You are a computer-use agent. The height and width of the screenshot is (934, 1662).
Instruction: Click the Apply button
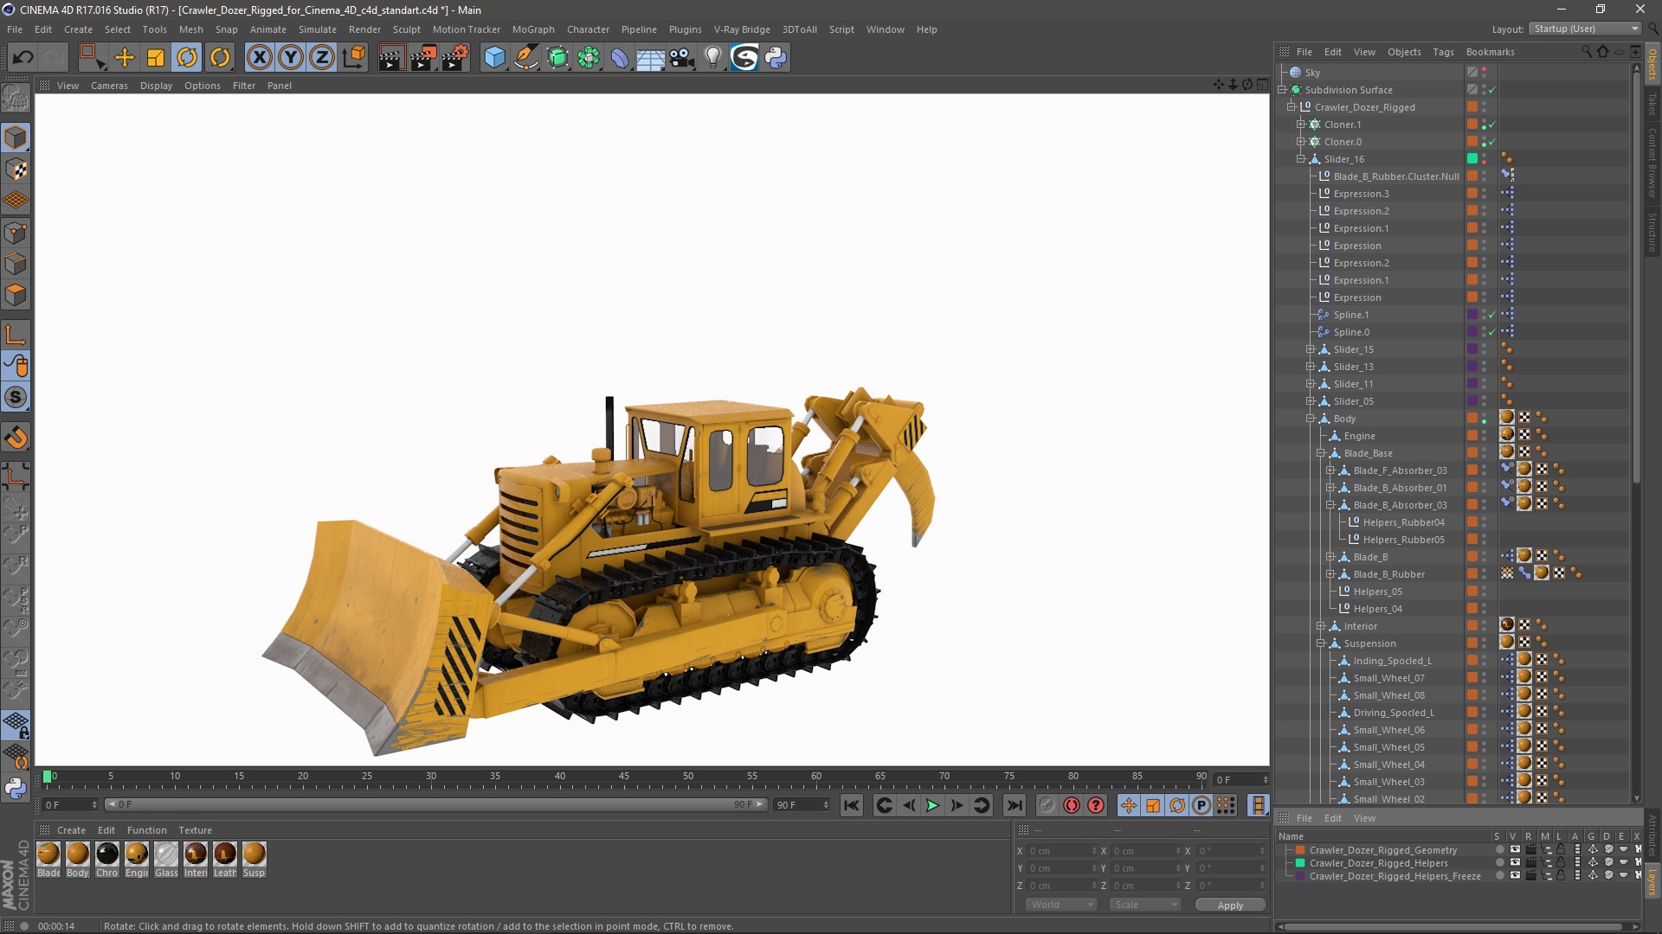click(x=1230, y=905)
